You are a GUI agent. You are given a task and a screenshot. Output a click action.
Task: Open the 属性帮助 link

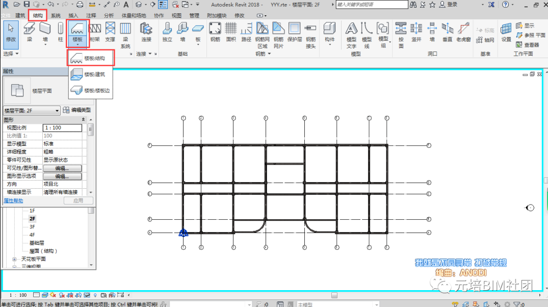(x=13, y=201)
